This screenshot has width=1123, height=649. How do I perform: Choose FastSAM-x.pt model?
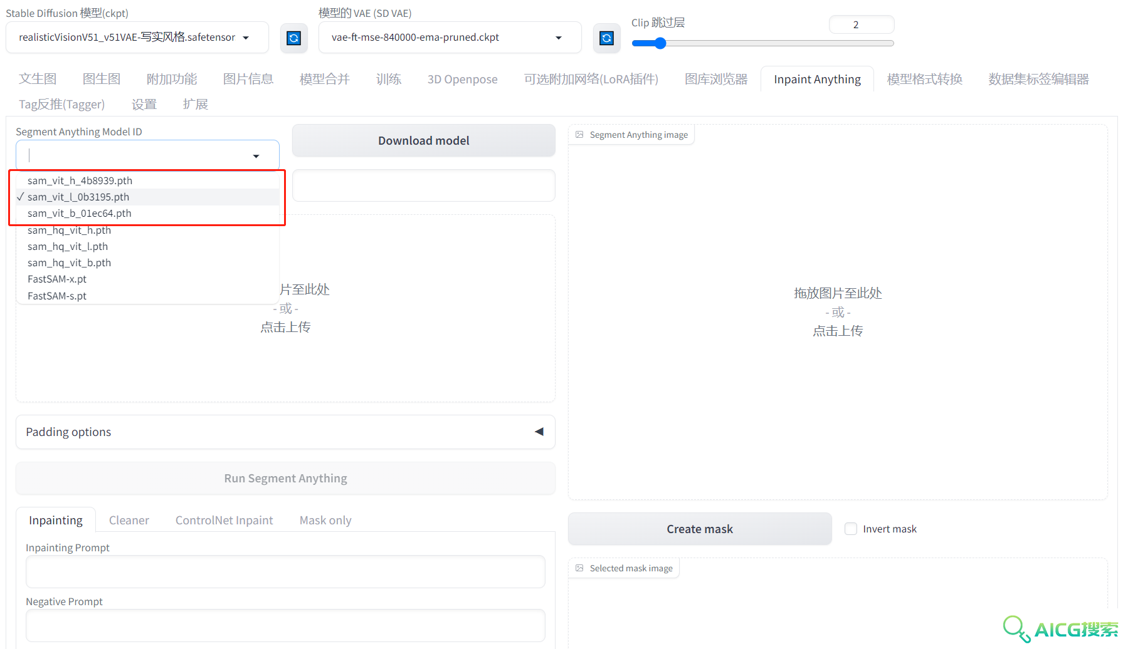click(147, 279)
